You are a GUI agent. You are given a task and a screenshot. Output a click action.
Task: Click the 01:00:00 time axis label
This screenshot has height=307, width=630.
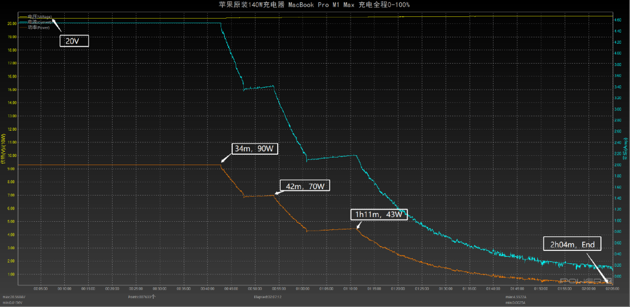click(x=303, y=288)
